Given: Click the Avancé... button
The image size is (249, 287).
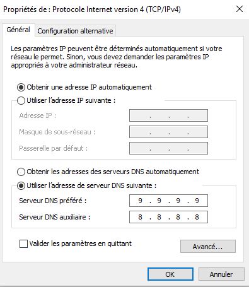Looking at the screenshot, I should pos(208,246).
